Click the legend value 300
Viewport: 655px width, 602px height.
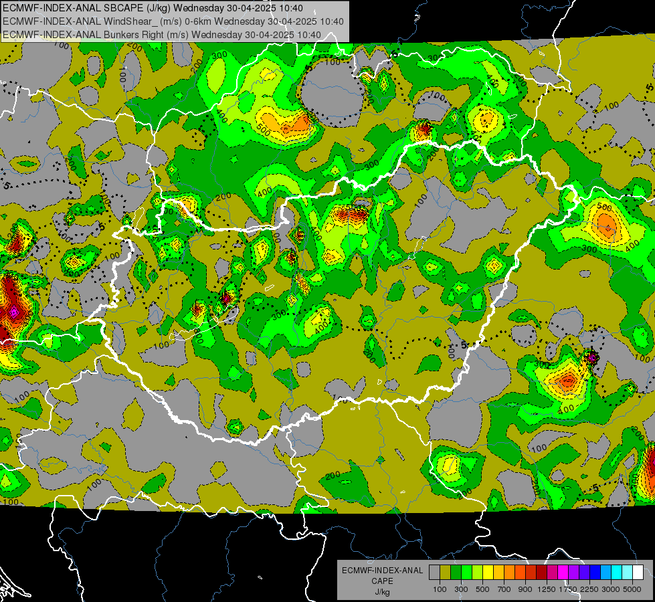461,589
